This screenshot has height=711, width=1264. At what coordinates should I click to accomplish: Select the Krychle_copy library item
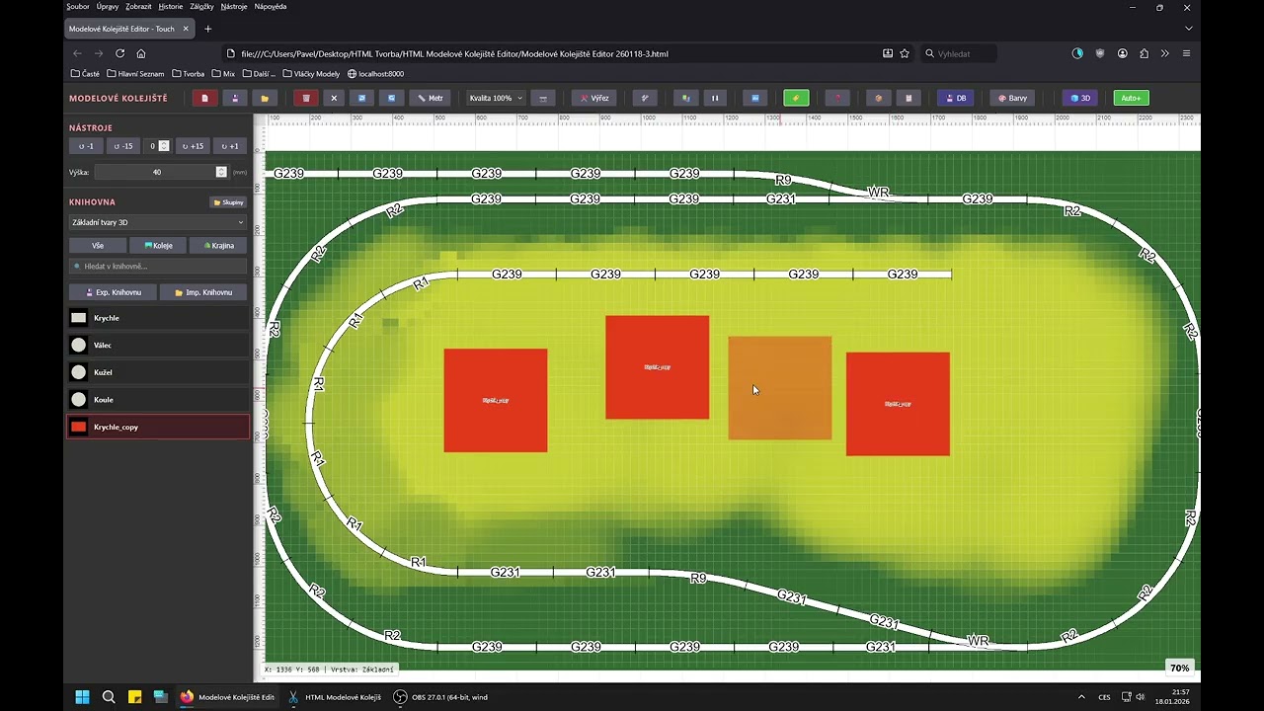point(157,427)
